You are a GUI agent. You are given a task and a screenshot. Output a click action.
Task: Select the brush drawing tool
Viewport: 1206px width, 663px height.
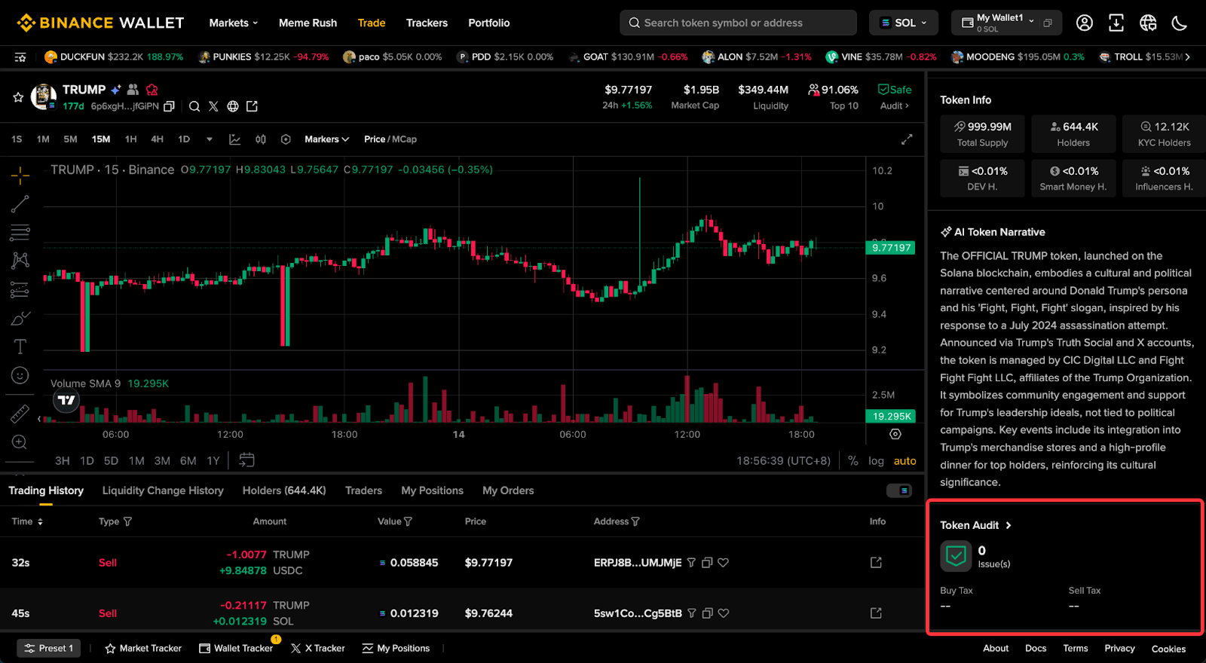point(20,318)
